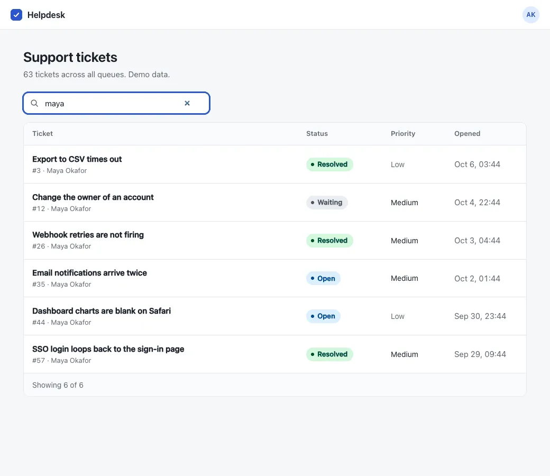Click the Resolved badge on Webhook retries ticket
The height and width of the screenshot is (476, 550).
point(329,241)
